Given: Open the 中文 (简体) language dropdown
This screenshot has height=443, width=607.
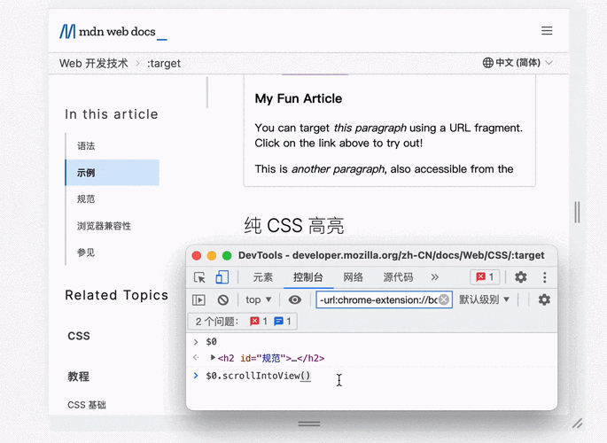Looking at the screenshot, I should [x=518, y=63].
